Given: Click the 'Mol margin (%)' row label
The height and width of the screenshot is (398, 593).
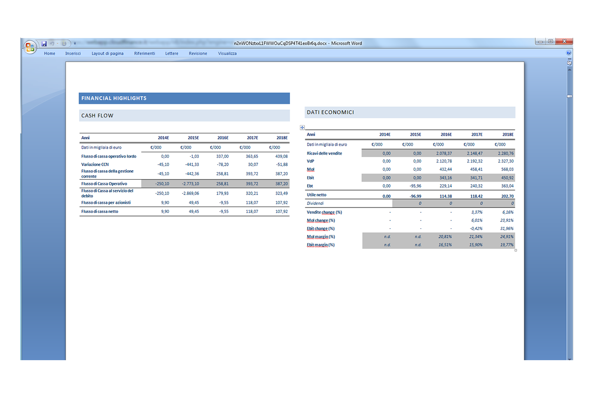Looking at the screenshot, I should coord(321,237).
